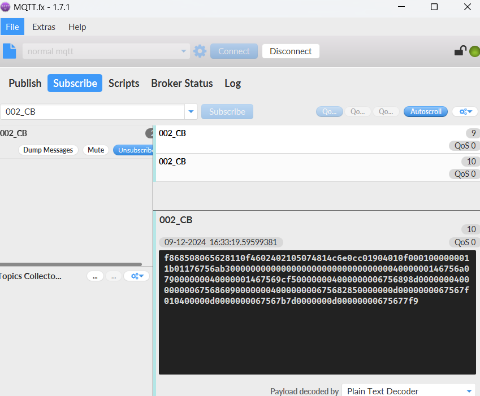The height and width of the screenshot is (396, 480).
Task: Maximize the MQTT.fx window
Action: click(434, 7)
